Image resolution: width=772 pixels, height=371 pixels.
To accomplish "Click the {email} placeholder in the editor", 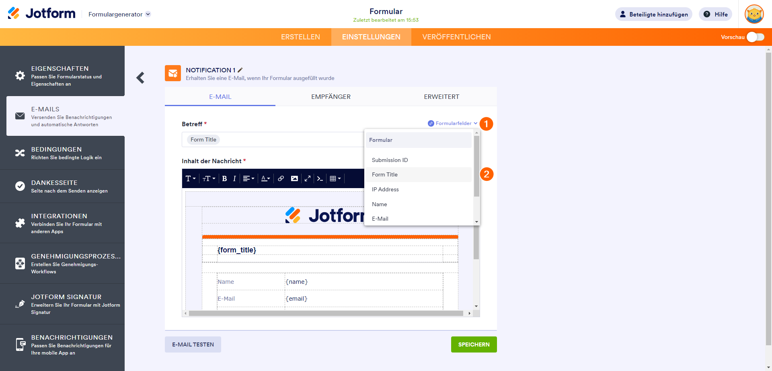I will (x=296, y=299).
